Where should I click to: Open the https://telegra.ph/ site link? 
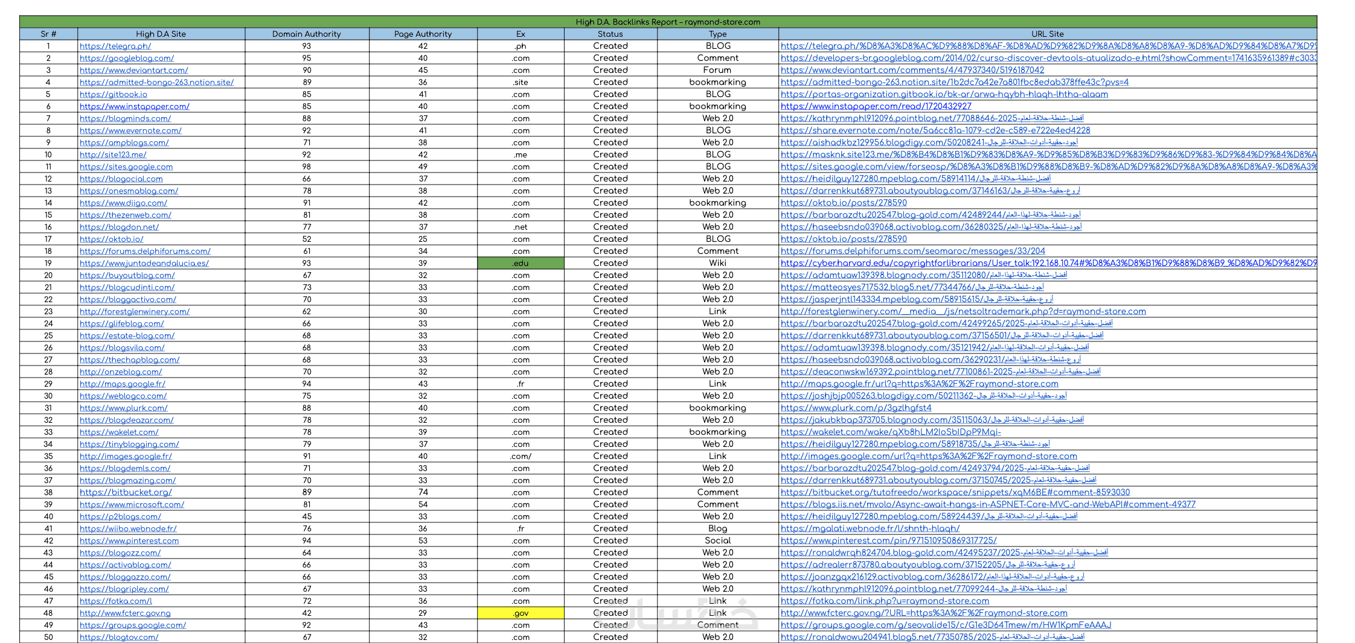[115, 46]
